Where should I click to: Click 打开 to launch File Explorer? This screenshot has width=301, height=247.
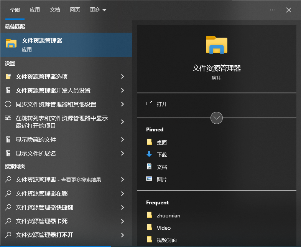[162, 104]
